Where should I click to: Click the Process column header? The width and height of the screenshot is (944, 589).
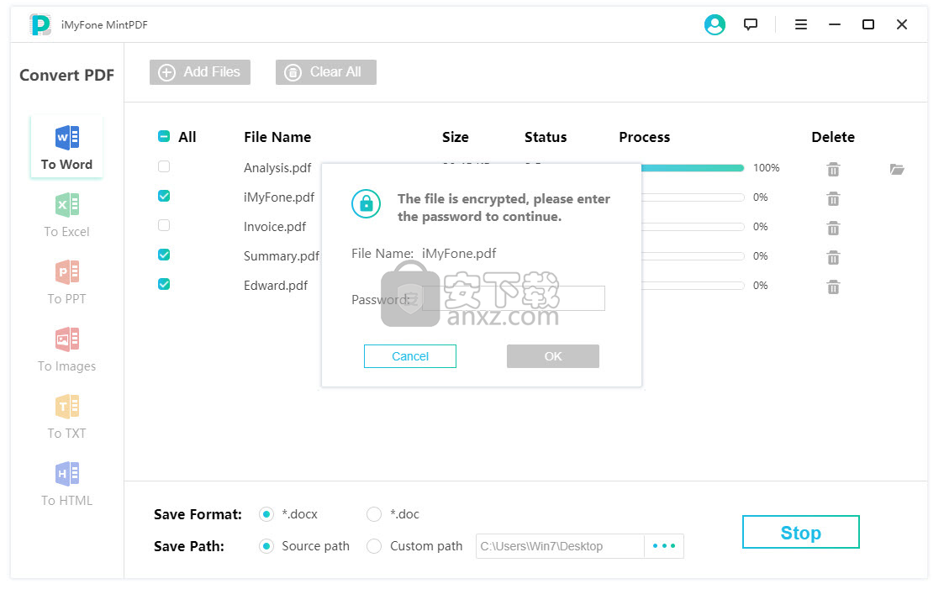(644, 137)
